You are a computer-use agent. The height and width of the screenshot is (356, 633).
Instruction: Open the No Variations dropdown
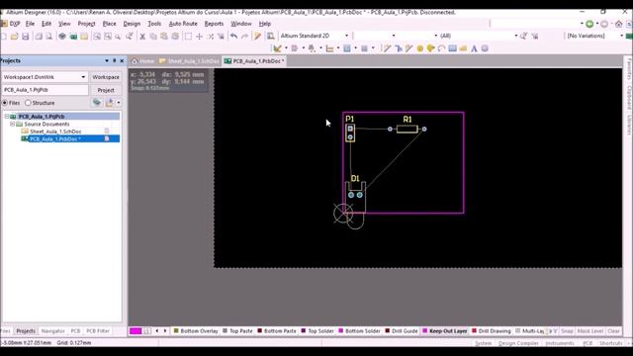click(x=622, y=36)
